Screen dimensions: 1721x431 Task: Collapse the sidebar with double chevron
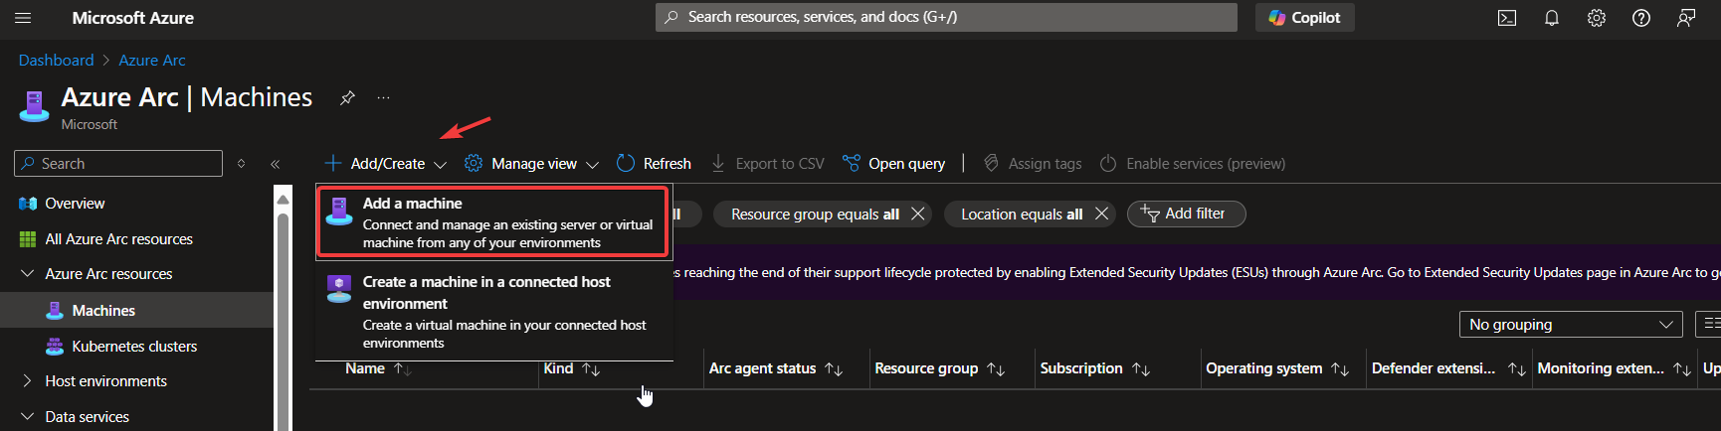tap(276, 164)
